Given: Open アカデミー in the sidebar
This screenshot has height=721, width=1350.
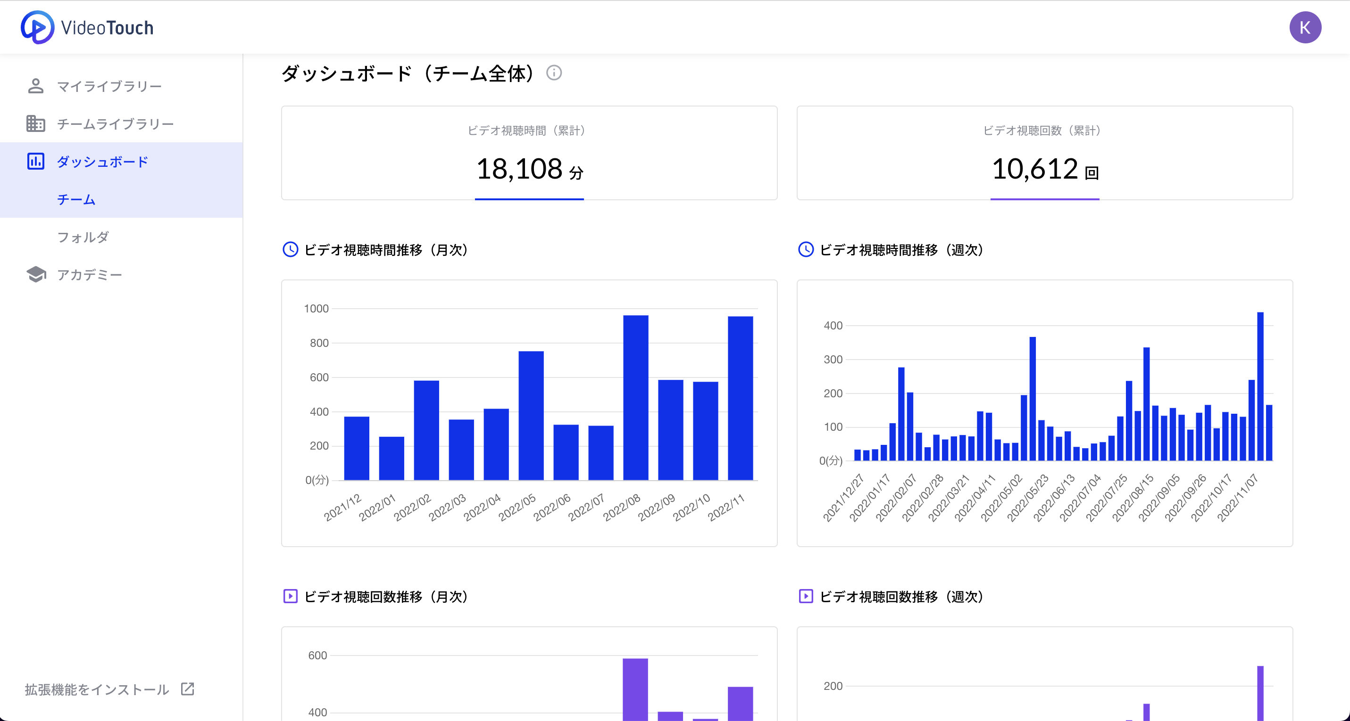Looking at the screenshot, I should pyautogui.click(x=121, y=274).
